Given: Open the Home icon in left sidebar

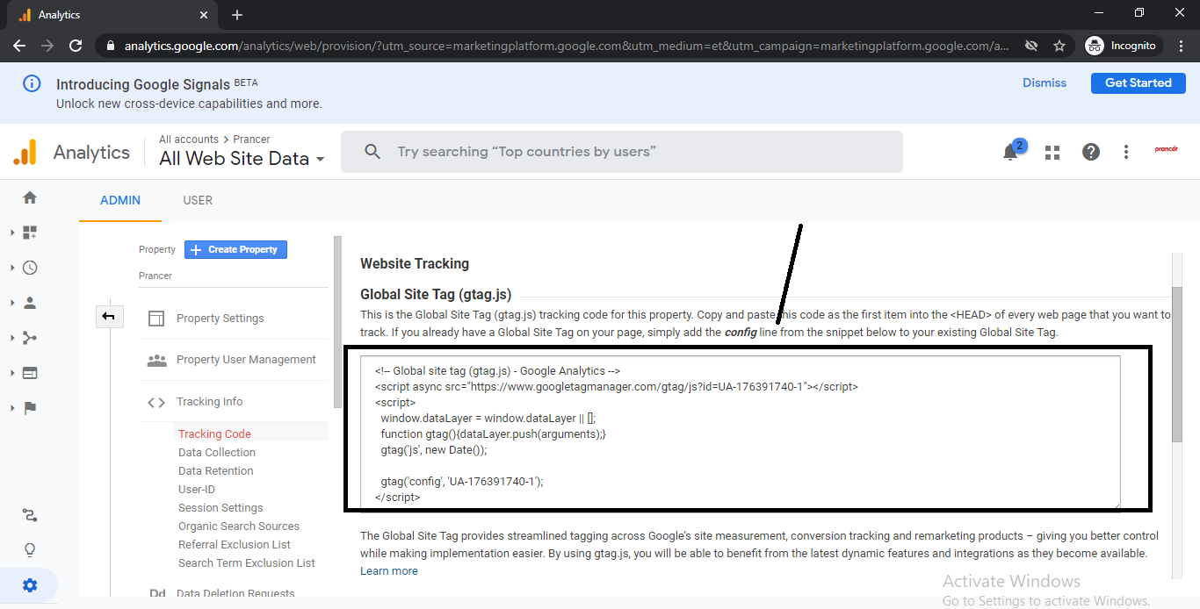Looking at the screenshot, I should (30, 197).
